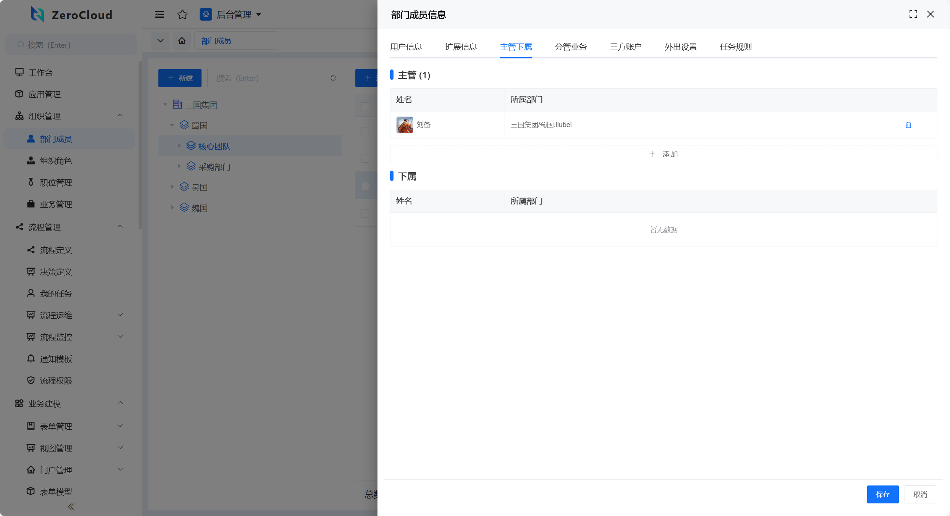Tick the last visible row checkbox
The image size is (950, 516).
(x=365, y=213)
